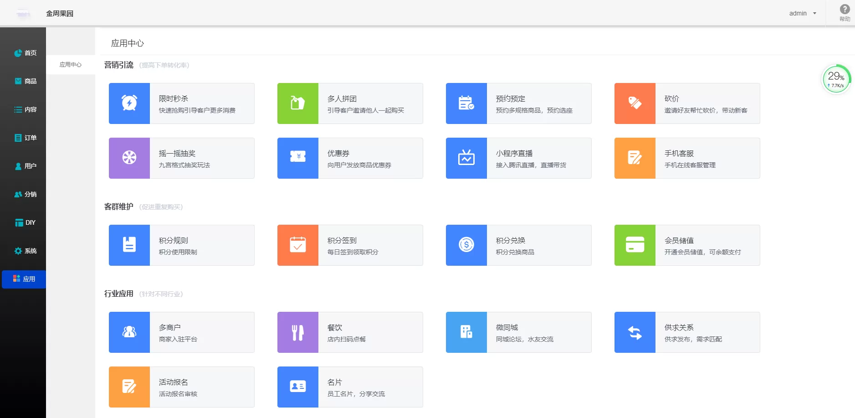Click the 供求关系 exchange arrows icon

[x=635, y=332]
